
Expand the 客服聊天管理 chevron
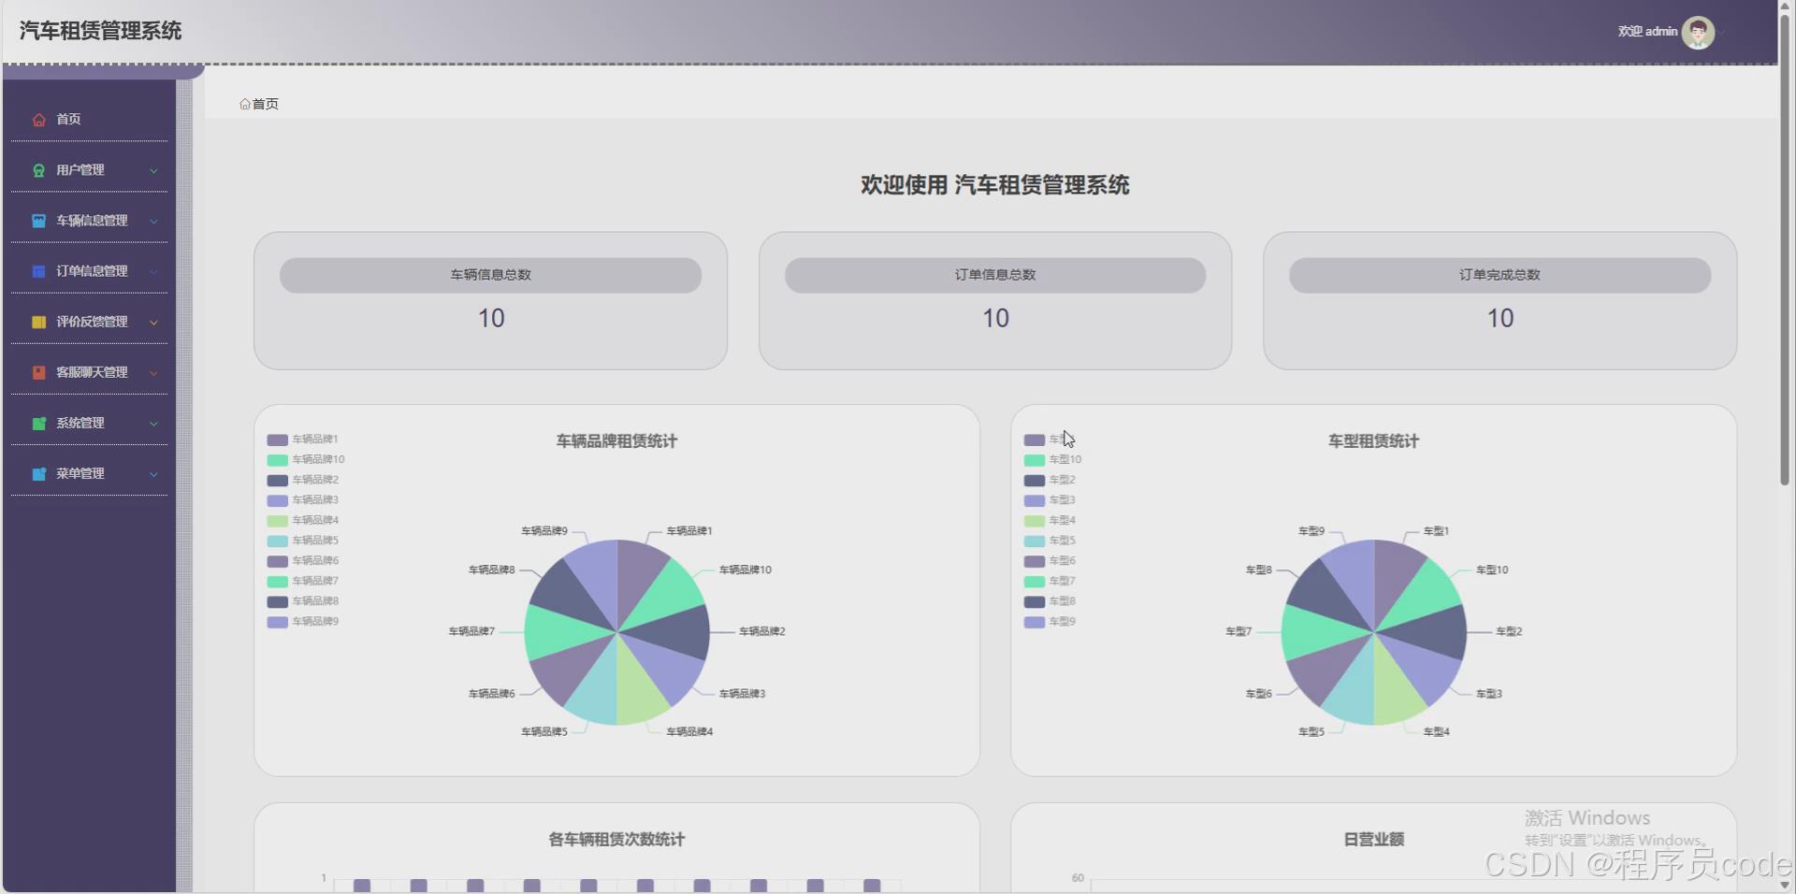[x=153, y=372]
